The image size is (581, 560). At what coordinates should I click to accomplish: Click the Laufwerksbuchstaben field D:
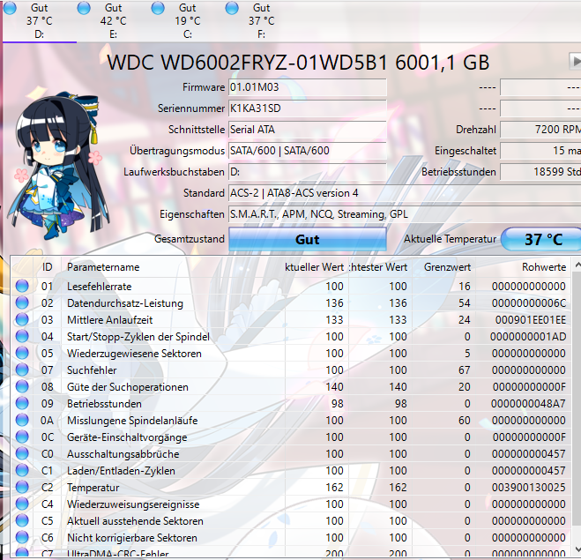pos(308,172)
